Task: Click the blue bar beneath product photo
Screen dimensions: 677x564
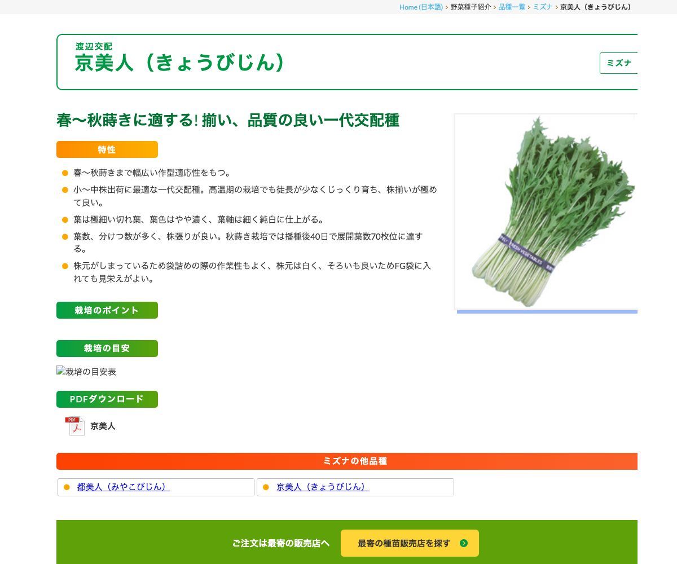Action: 546,312
